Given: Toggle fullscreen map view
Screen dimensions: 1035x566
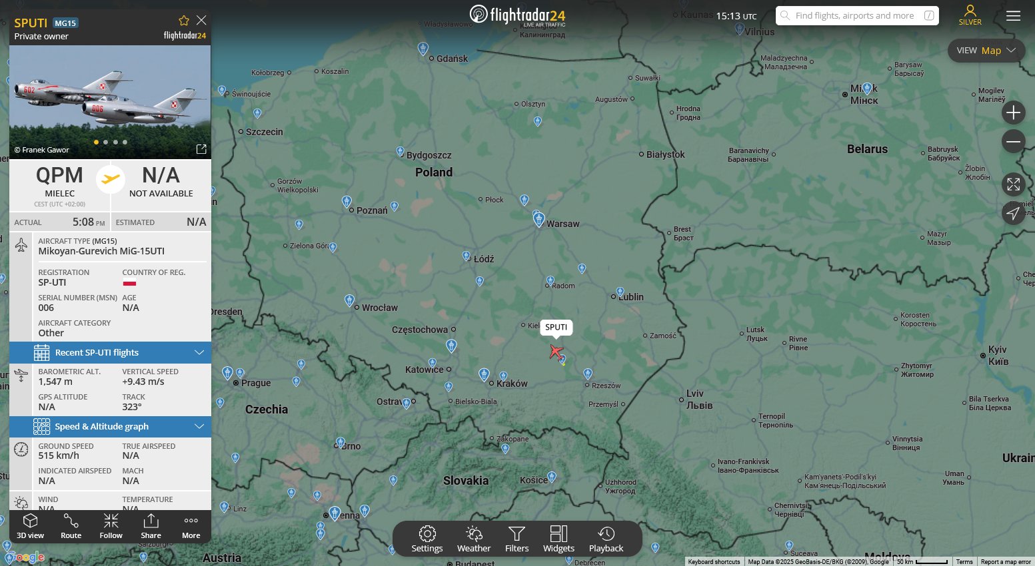Looking at the screenshot, I should (x=1013, y=184).
